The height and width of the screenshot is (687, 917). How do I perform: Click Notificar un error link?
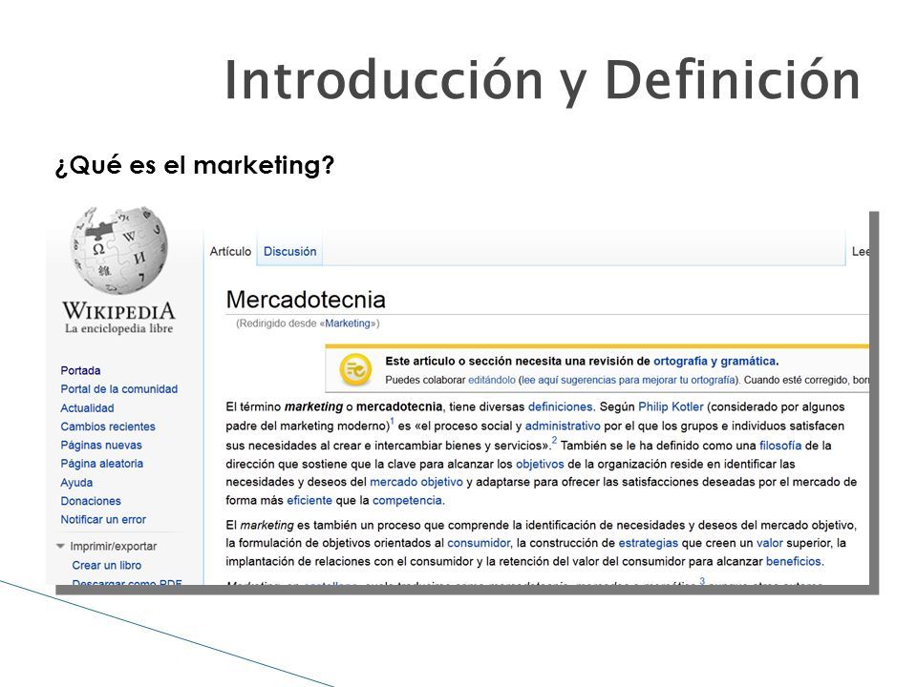pos(103,519)
